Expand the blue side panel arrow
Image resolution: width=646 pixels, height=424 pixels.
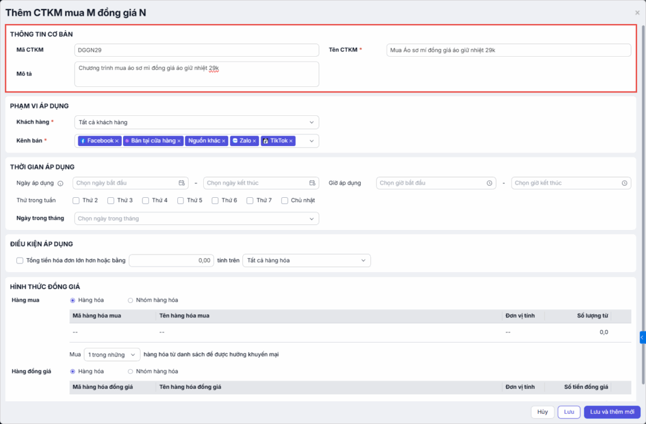pos(642,337)
